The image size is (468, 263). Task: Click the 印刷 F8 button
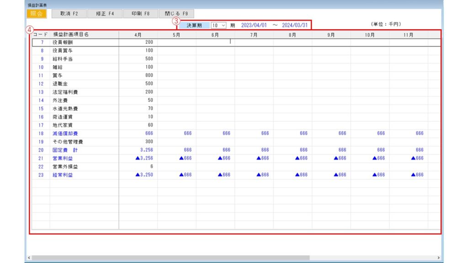[x=141, y=14]
